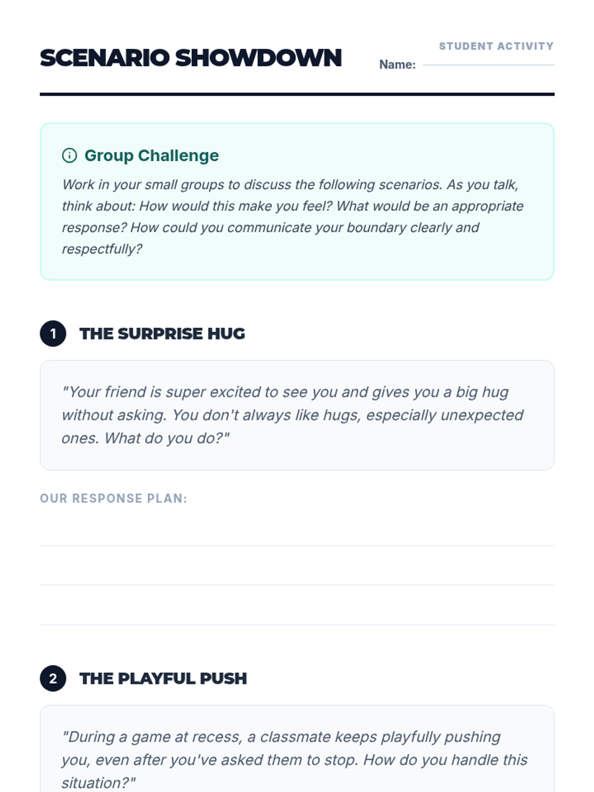Viewport: 594px width, 792px height.
Task: Click the number 2 circle badge
Action: 53,678
